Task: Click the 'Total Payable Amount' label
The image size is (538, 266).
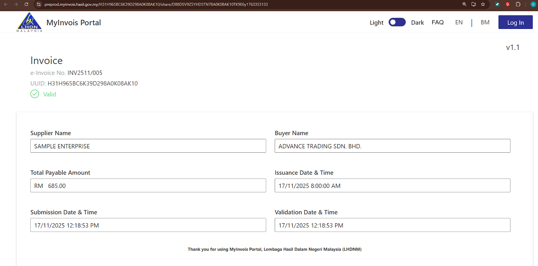Action: [x=60, y=173]
